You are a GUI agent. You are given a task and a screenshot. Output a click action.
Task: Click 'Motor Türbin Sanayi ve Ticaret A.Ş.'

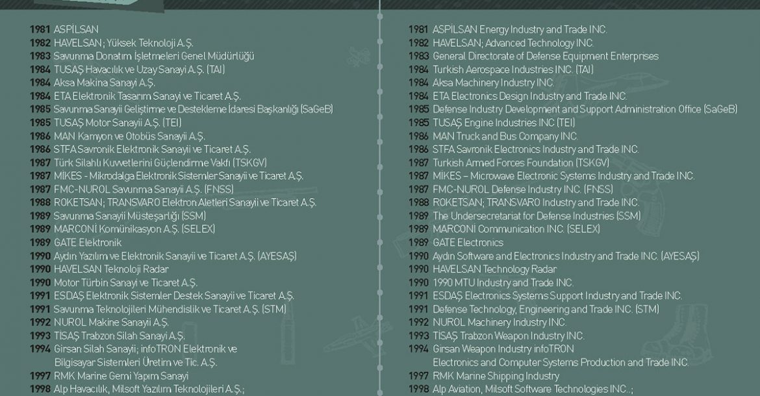[125, 283]
